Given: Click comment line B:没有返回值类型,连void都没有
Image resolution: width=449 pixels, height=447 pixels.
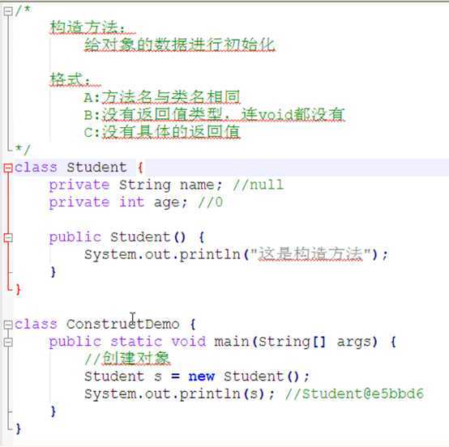Looking at the screenshot, I should click(x=215, y=114).
